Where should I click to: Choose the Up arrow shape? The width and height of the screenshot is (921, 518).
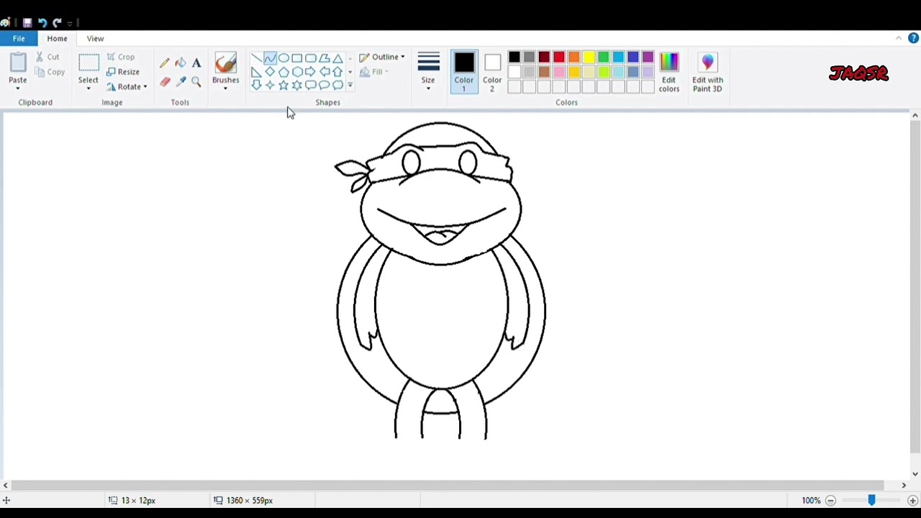(x=338, y=72)
